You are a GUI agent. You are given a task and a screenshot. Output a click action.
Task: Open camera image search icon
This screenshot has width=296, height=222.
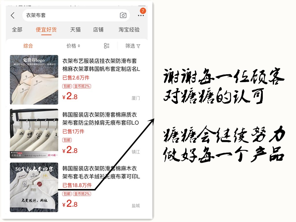coord(123,15)
